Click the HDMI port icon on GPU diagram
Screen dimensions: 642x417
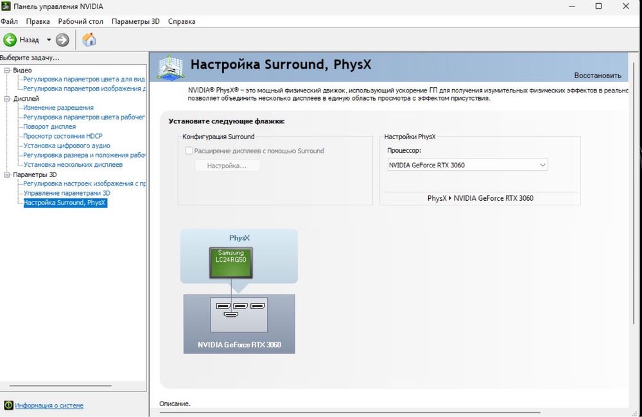click(231, 314)
